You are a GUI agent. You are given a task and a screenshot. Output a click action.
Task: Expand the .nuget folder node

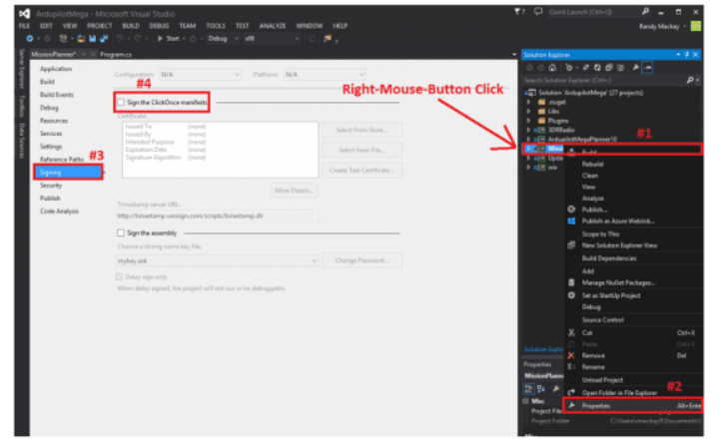click(528, 102)
